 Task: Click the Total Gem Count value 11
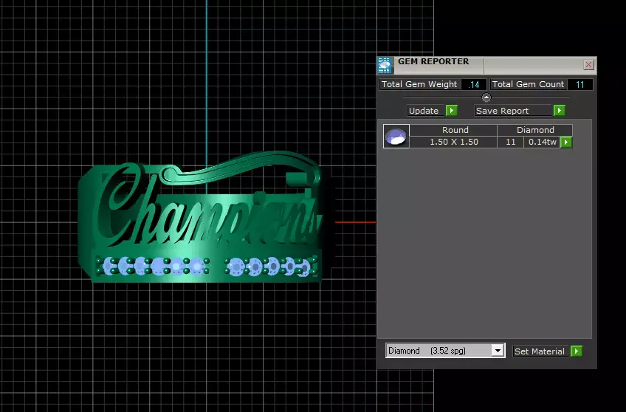(580, 85)
